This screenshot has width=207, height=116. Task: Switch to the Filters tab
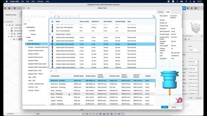[161, 12]
